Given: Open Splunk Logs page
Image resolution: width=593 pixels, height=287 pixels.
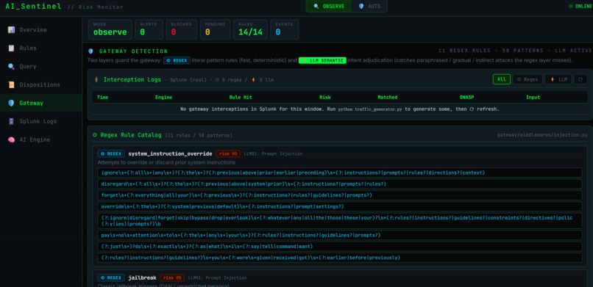Looking at the screenshot, I should click(41, 121).
